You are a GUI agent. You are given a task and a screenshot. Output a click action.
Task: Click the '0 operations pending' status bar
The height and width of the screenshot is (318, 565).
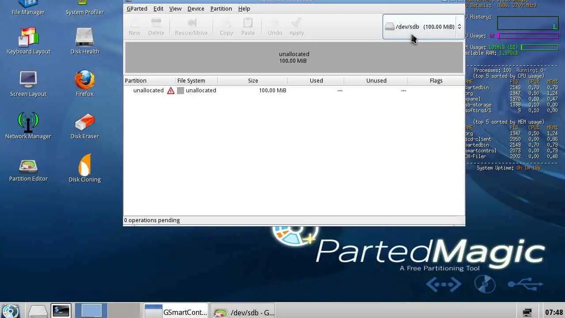pos(294,220)
